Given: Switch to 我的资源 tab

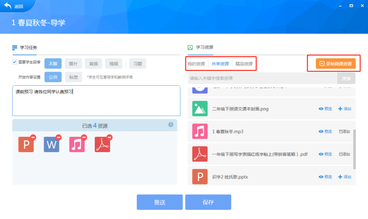Looking at the screenshot, I should coord(196,64).
